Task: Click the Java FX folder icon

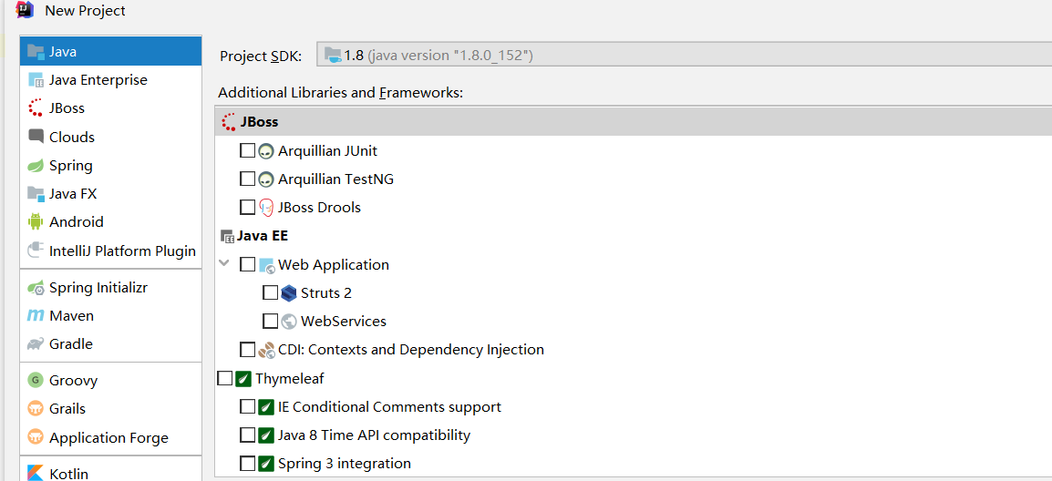Action: coord(36,193)
